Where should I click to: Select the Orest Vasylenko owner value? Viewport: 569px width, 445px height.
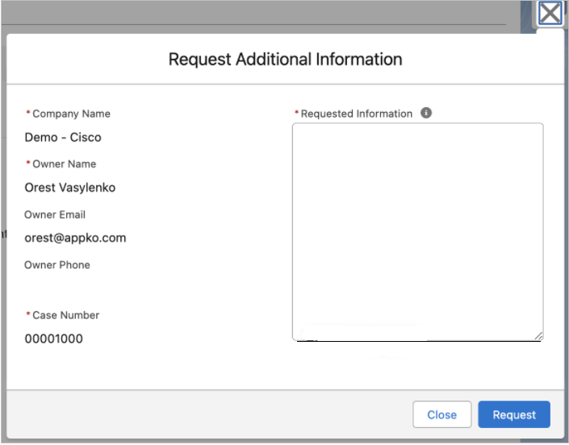point(70,187)
